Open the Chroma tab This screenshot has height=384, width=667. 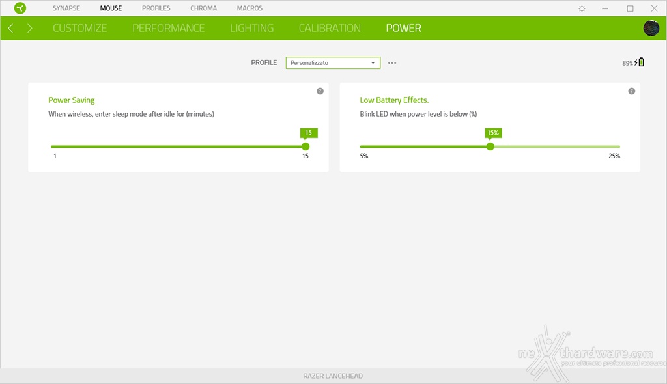pos(203,8)
